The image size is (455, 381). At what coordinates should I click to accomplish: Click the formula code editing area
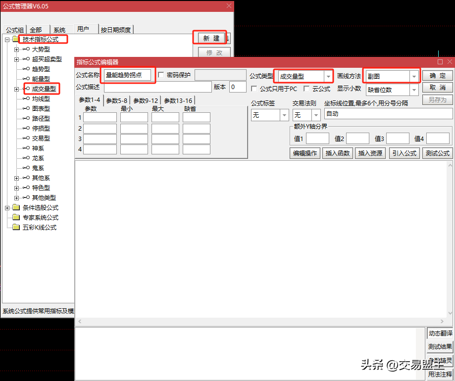pyautogui.click(x=260, y=239)
